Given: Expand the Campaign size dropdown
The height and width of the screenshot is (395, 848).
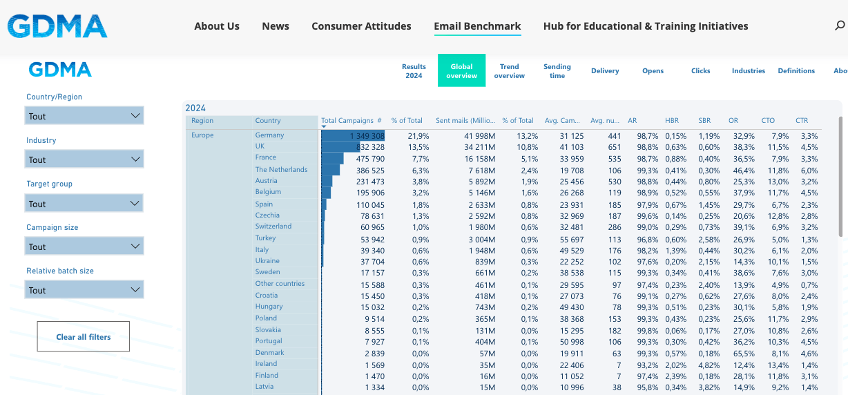Looking at the screenshot, I should [x=84, y=247].
